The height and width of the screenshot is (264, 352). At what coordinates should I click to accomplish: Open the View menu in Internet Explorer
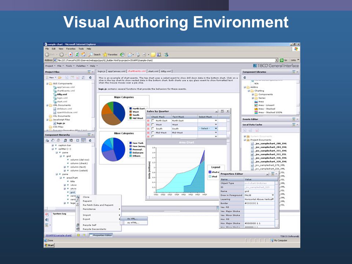(61, 48)
